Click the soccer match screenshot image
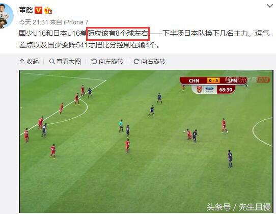 click(146, 141)
